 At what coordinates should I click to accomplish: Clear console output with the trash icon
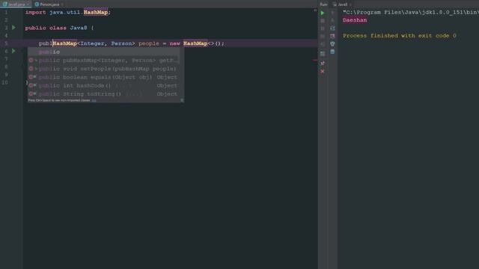[332, 52]
